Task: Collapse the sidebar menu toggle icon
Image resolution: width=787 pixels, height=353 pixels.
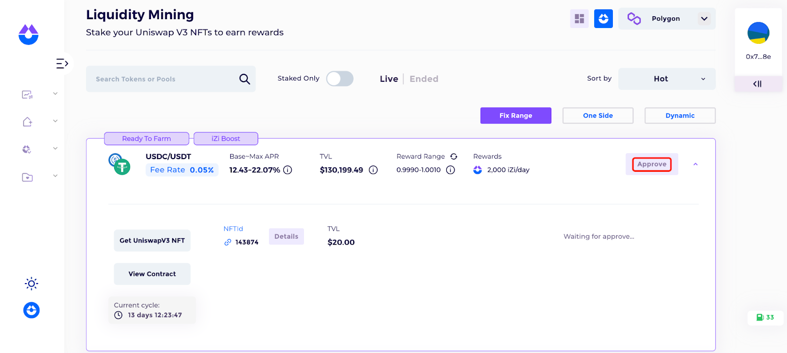Action: tap(62, 64)
